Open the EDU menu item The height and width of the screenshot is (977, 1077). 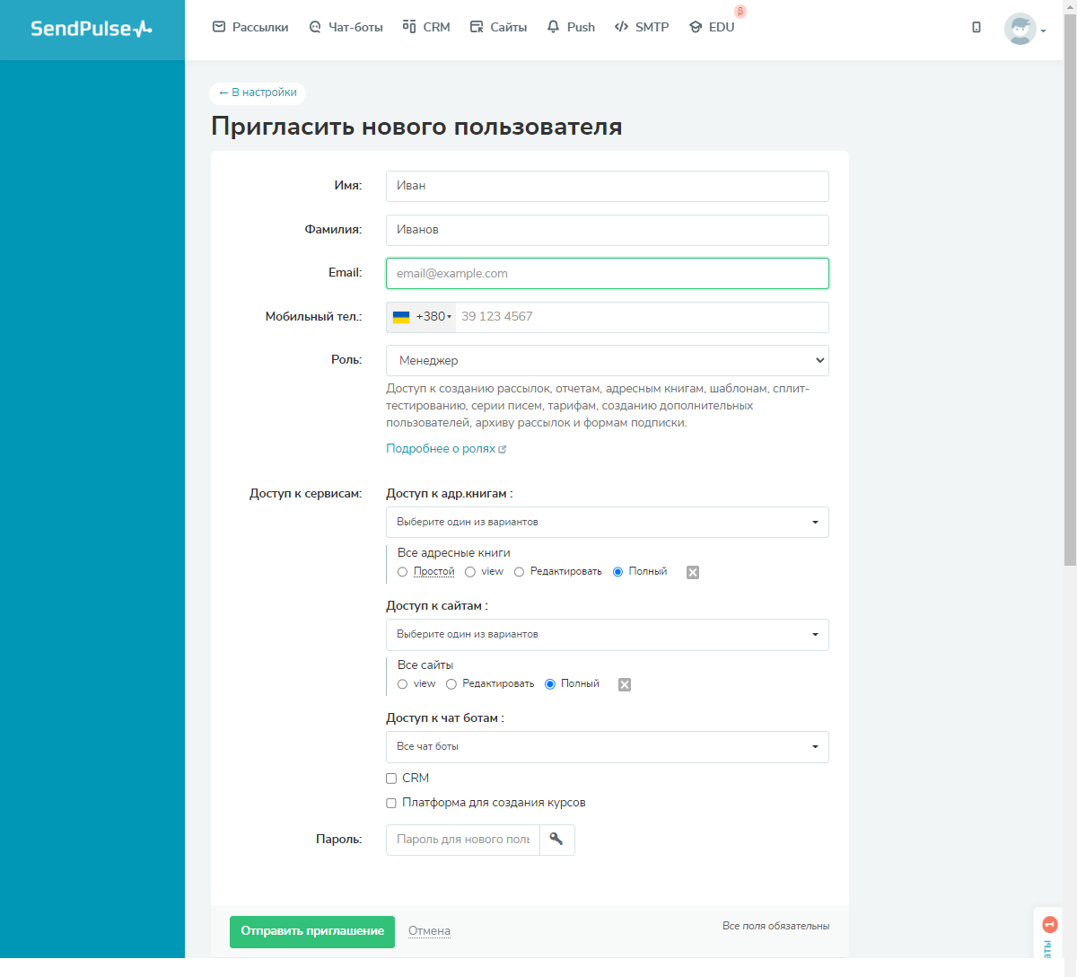(x=712, y=27)
